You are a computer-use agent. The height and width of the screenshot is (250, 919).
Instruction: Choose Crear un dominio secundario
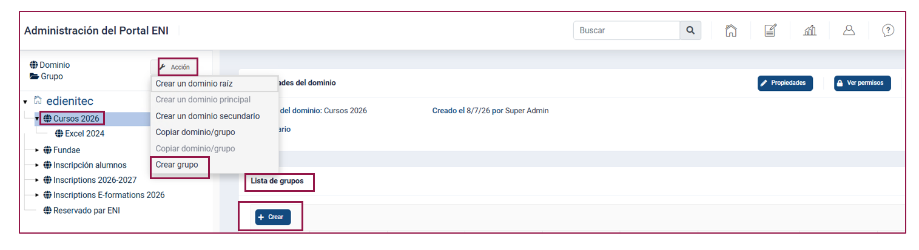pos(208,116)
